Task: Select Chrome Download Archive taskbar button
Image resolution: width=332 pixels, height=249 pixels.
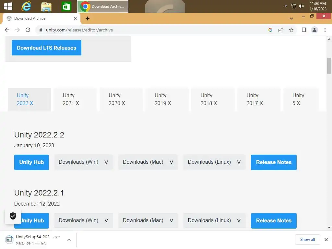Action: pos(103,6)
